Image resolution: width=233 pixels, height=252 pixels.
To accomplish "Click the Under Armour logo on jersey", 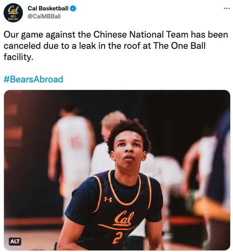I will pyautogui.click(x=108, y=199).
